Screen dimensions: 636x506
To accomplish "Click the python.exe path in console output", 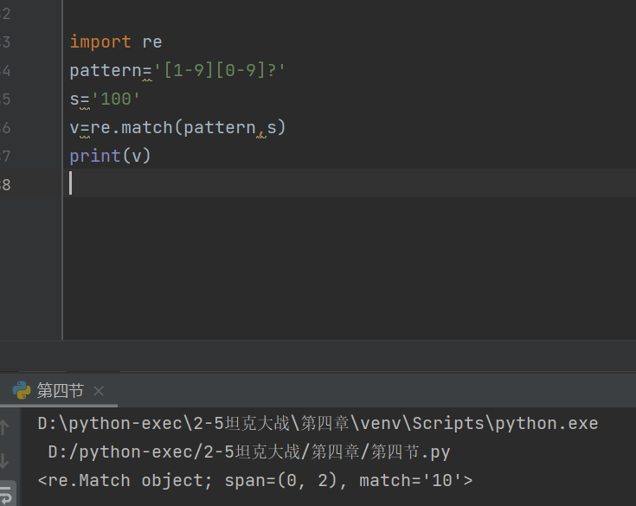I will point(318,423).
